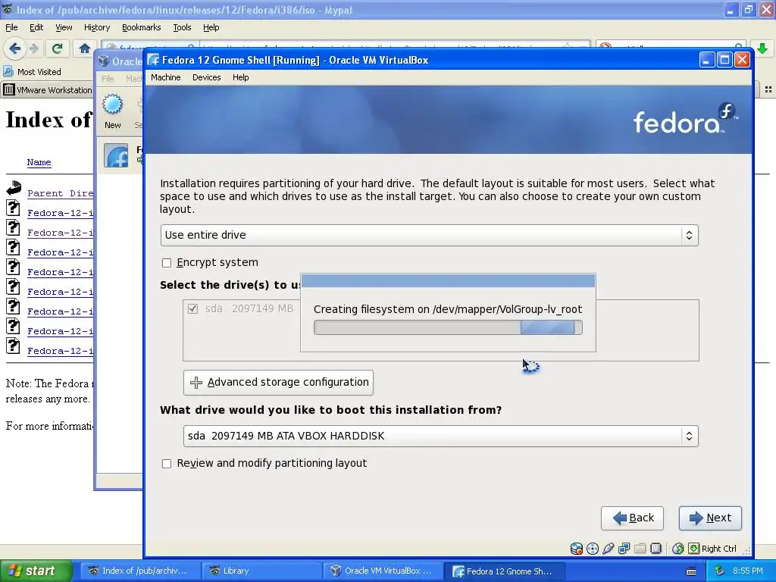Screen dimensions: 776x582
Task: Open the boot drive sda dropdown
Action: [440, 436]
